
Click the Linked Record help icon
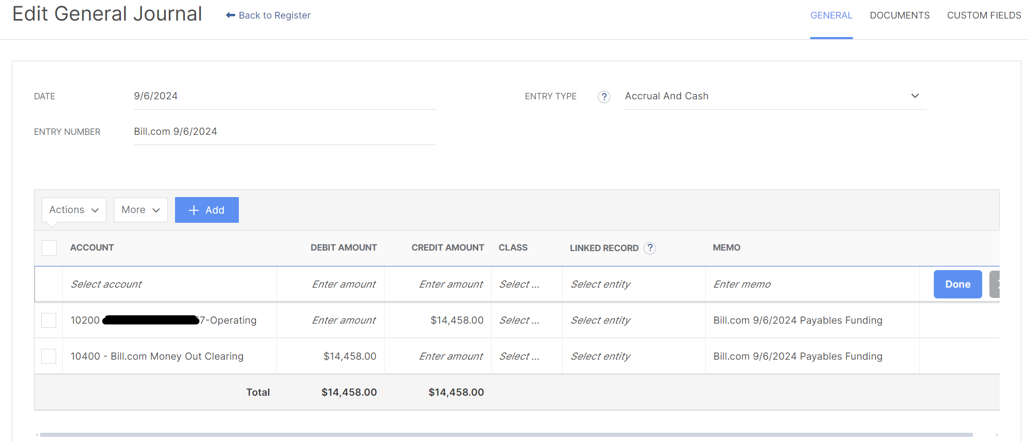pyautogui.click(x=650, y=248)
